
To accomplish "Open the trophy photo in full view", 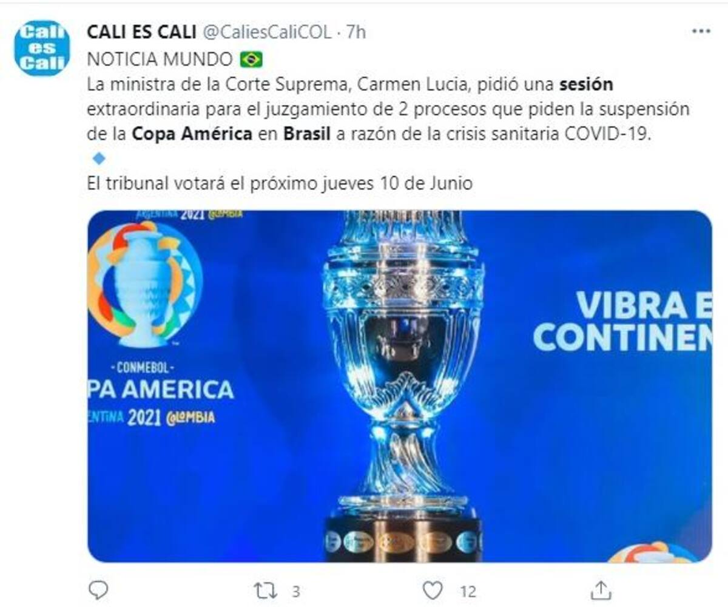I will coord(400,386).
